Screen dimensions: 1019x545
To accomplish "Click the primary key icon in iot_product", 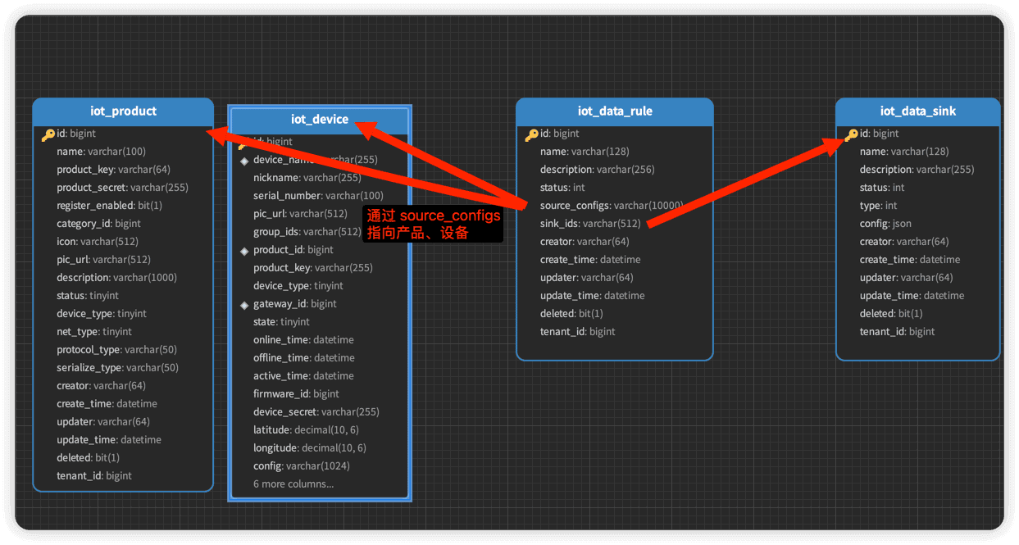I will pos(48,134).
